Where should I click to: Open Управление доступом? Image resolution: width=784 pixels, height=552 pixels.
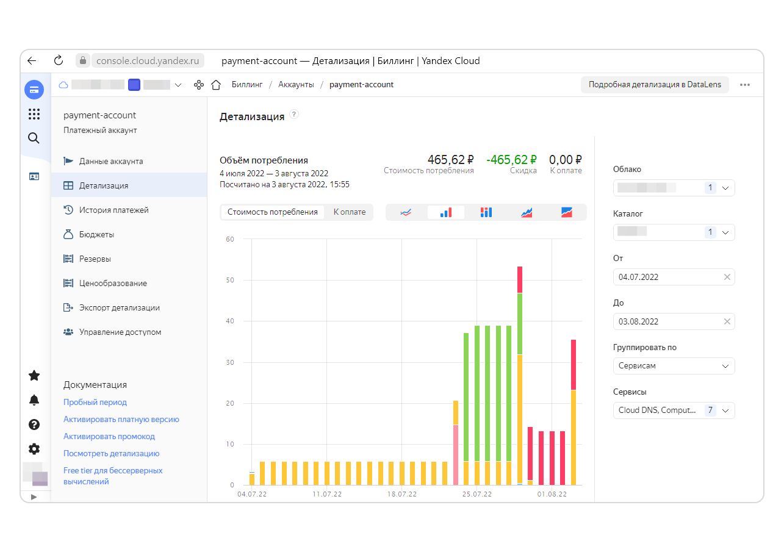[x=129, y=332]
